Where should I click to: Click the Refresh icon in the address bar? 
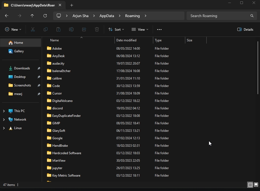(45, 16)
